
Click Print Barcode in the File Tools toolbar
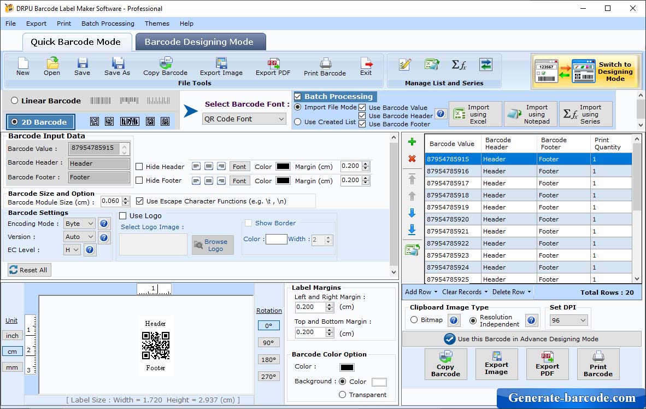point(325,67)
